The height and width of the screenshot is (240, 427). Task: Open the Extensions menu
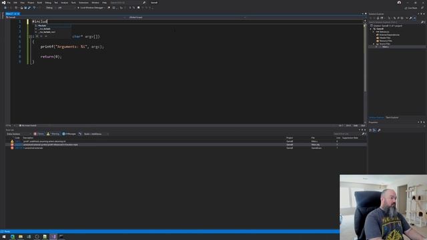pyautogui.click(x=83, y=3)
